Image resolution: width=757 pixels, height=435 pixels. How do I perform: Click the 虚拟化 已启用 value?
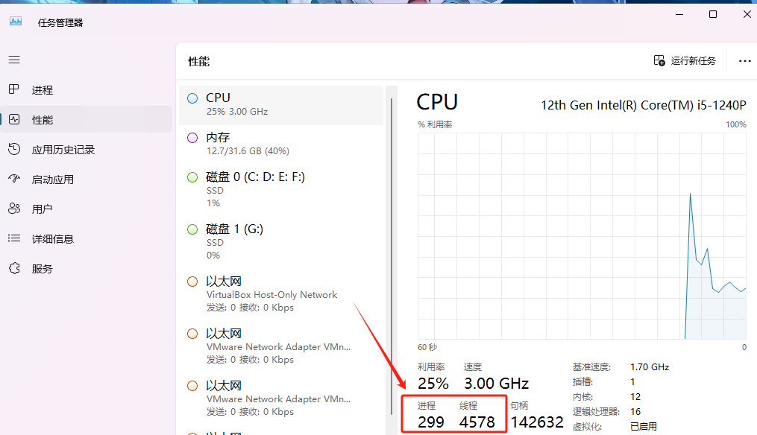tap(644, 426)
